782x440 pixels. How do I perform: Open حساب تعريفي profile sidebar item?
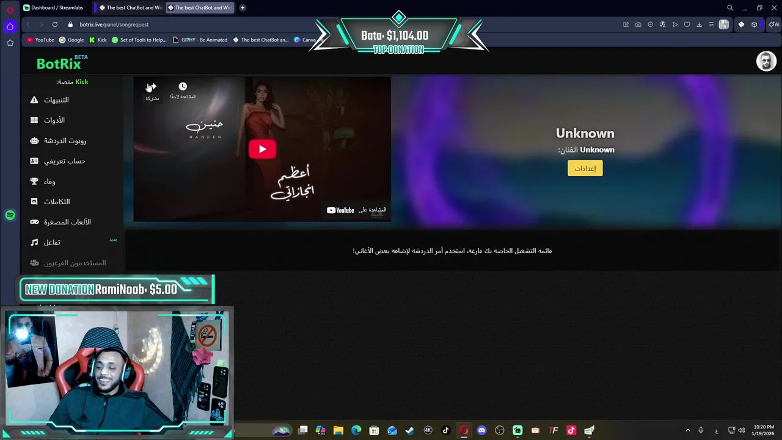pos(64,161)
